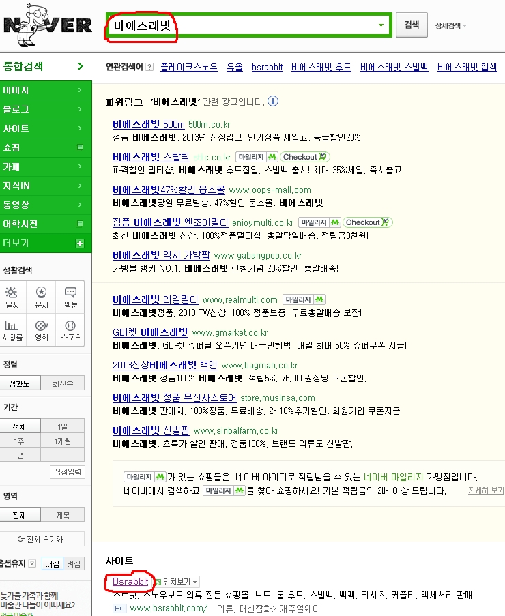Open search box suggestion dropdown arrow
The image size is (505, 616).
click(x=381, y=25)
